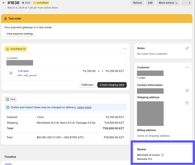Click the '1 order' customer text
The width and height of the screenshot is (195, 165).
click(141, 78)
